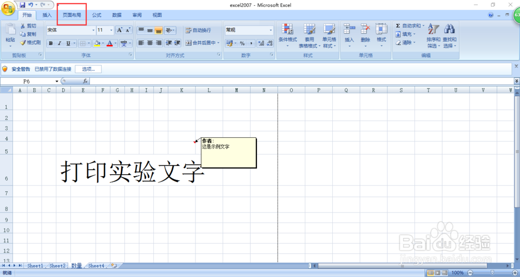Open the Formulas (公式) tab
This screenshot has width=520, height=277.
tap(97, 15)
